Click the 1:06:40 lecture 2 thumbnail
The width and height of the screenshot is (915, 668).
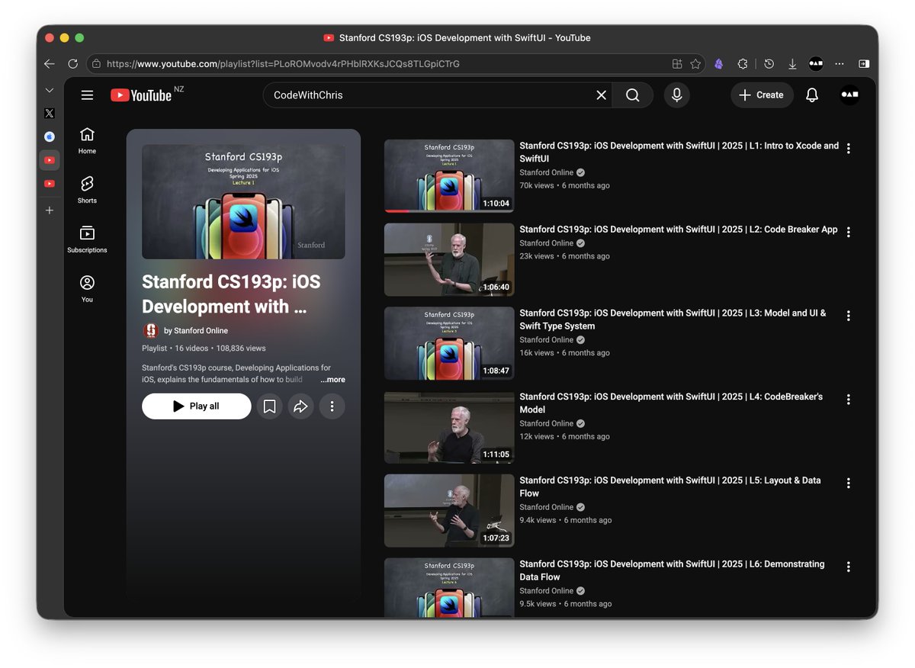pos(449,260)
